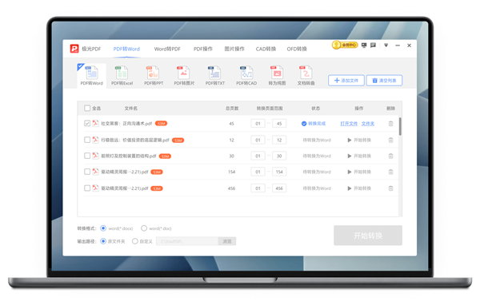This screenshot has width=480, height=305.
Task: Click the file list vertical scrollbar
Action: tap(400, 126)
